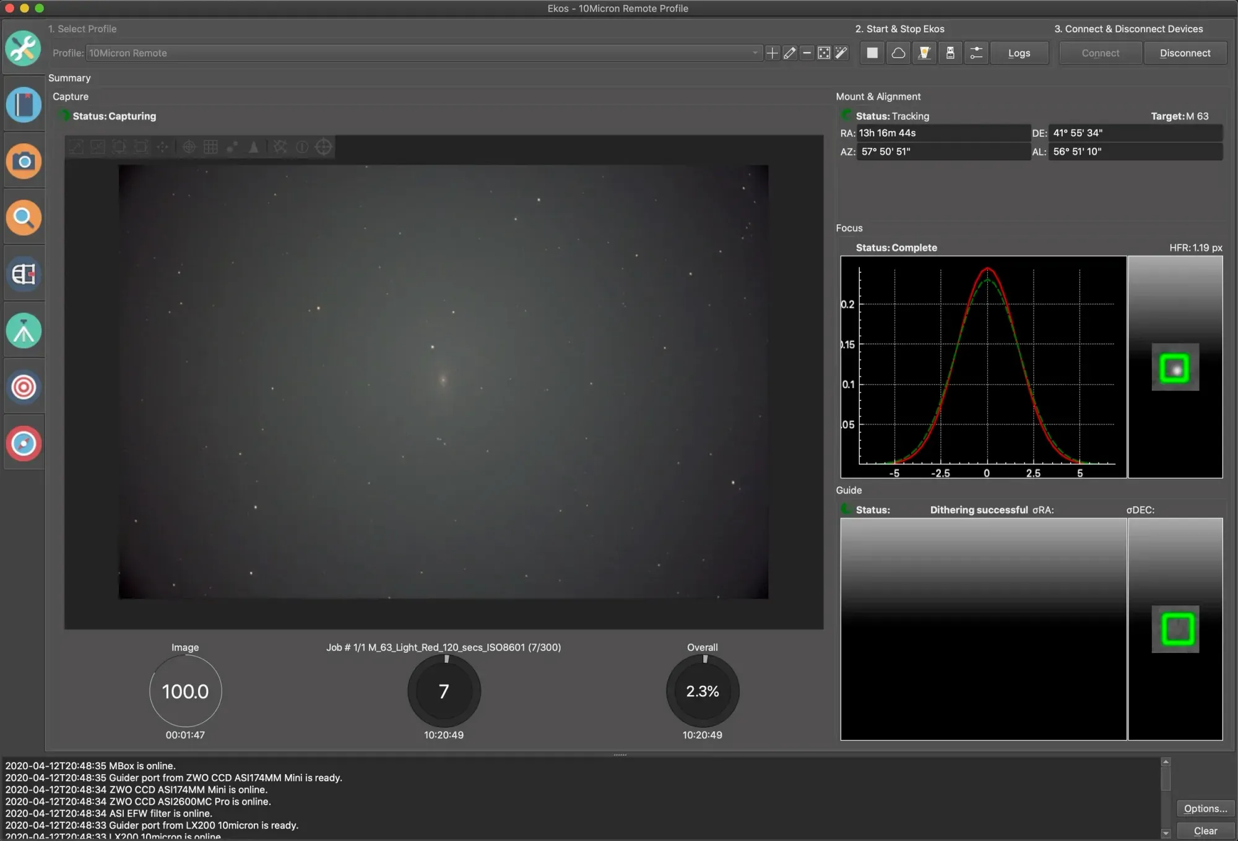The image size is (1238, 841).
Task: Toggle the pixel grid overlay on the image
Action: (x=210, y=147)
